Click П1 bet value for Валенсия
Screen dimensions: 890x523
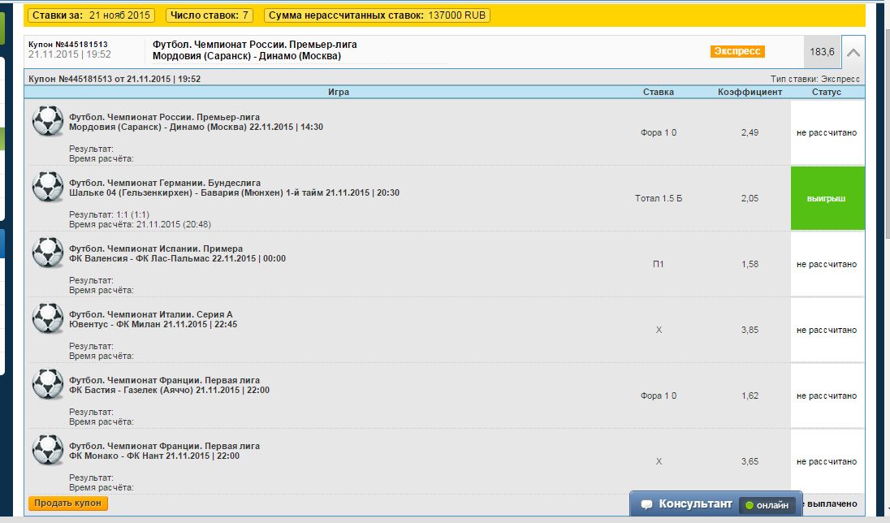click(659, 265)
